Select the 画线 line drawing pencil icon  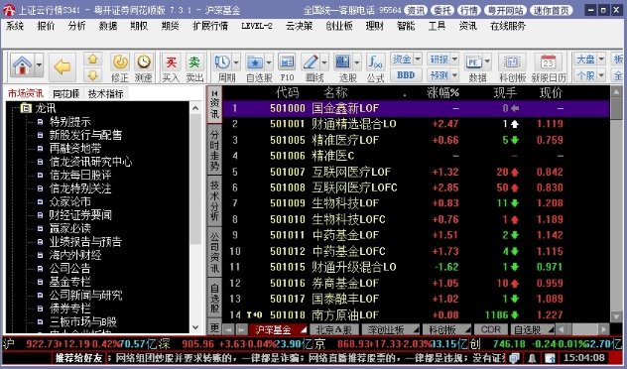(x=311, y=62)
